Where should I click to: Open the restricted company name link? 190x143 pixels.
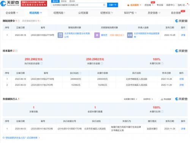[77, 35]
